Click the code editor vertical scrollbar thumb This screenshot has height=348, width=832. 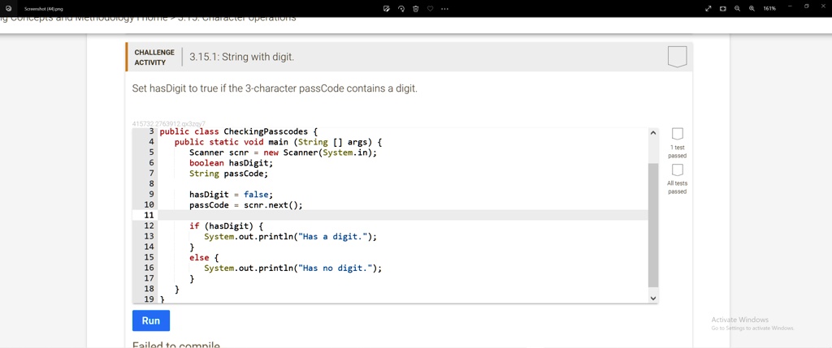pyautogui.click(x=653, y=226)
